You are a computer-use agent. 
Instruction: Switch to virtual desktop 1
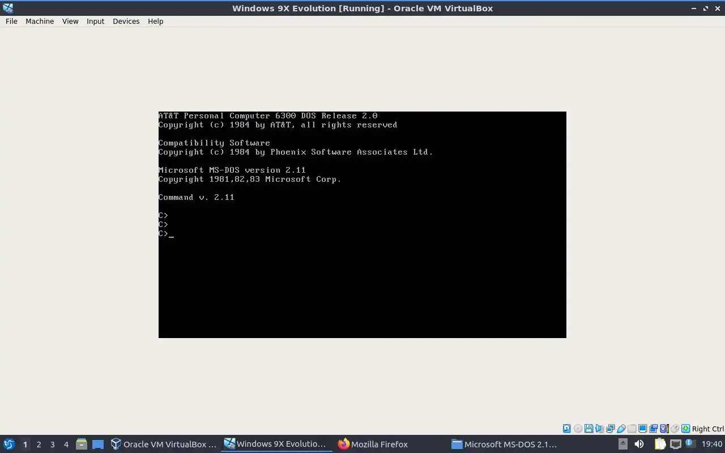[x=25, y=444]
